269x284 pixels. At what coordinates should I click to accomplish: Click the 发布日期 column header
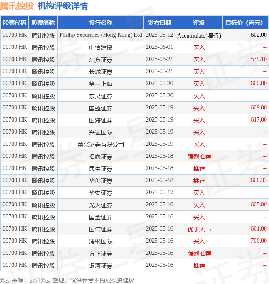pos(160,23)
